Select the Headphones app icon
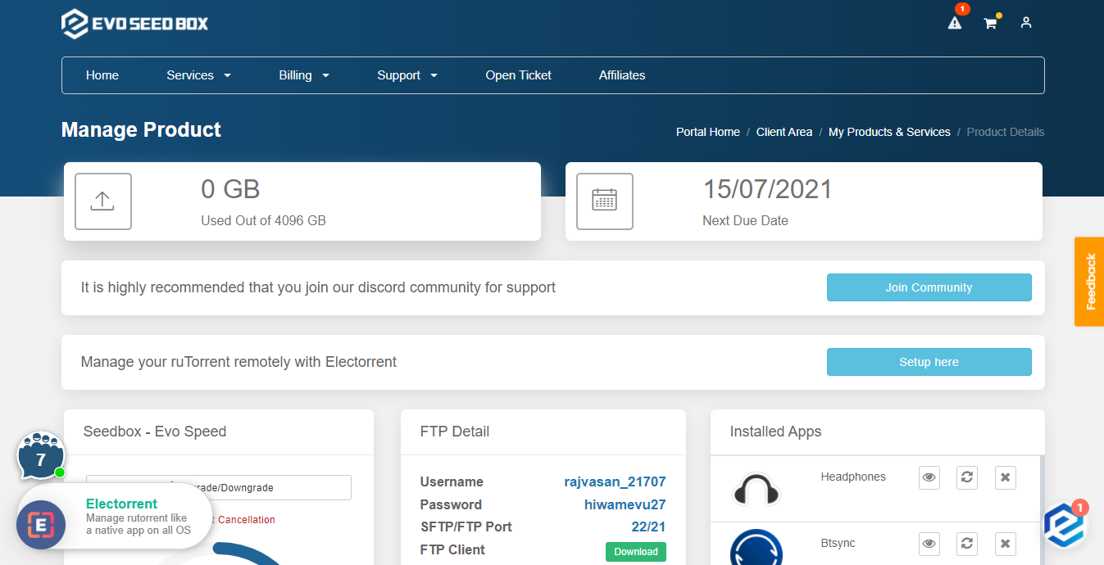This screenshot has height=565, width=1104. coord(756,490)
